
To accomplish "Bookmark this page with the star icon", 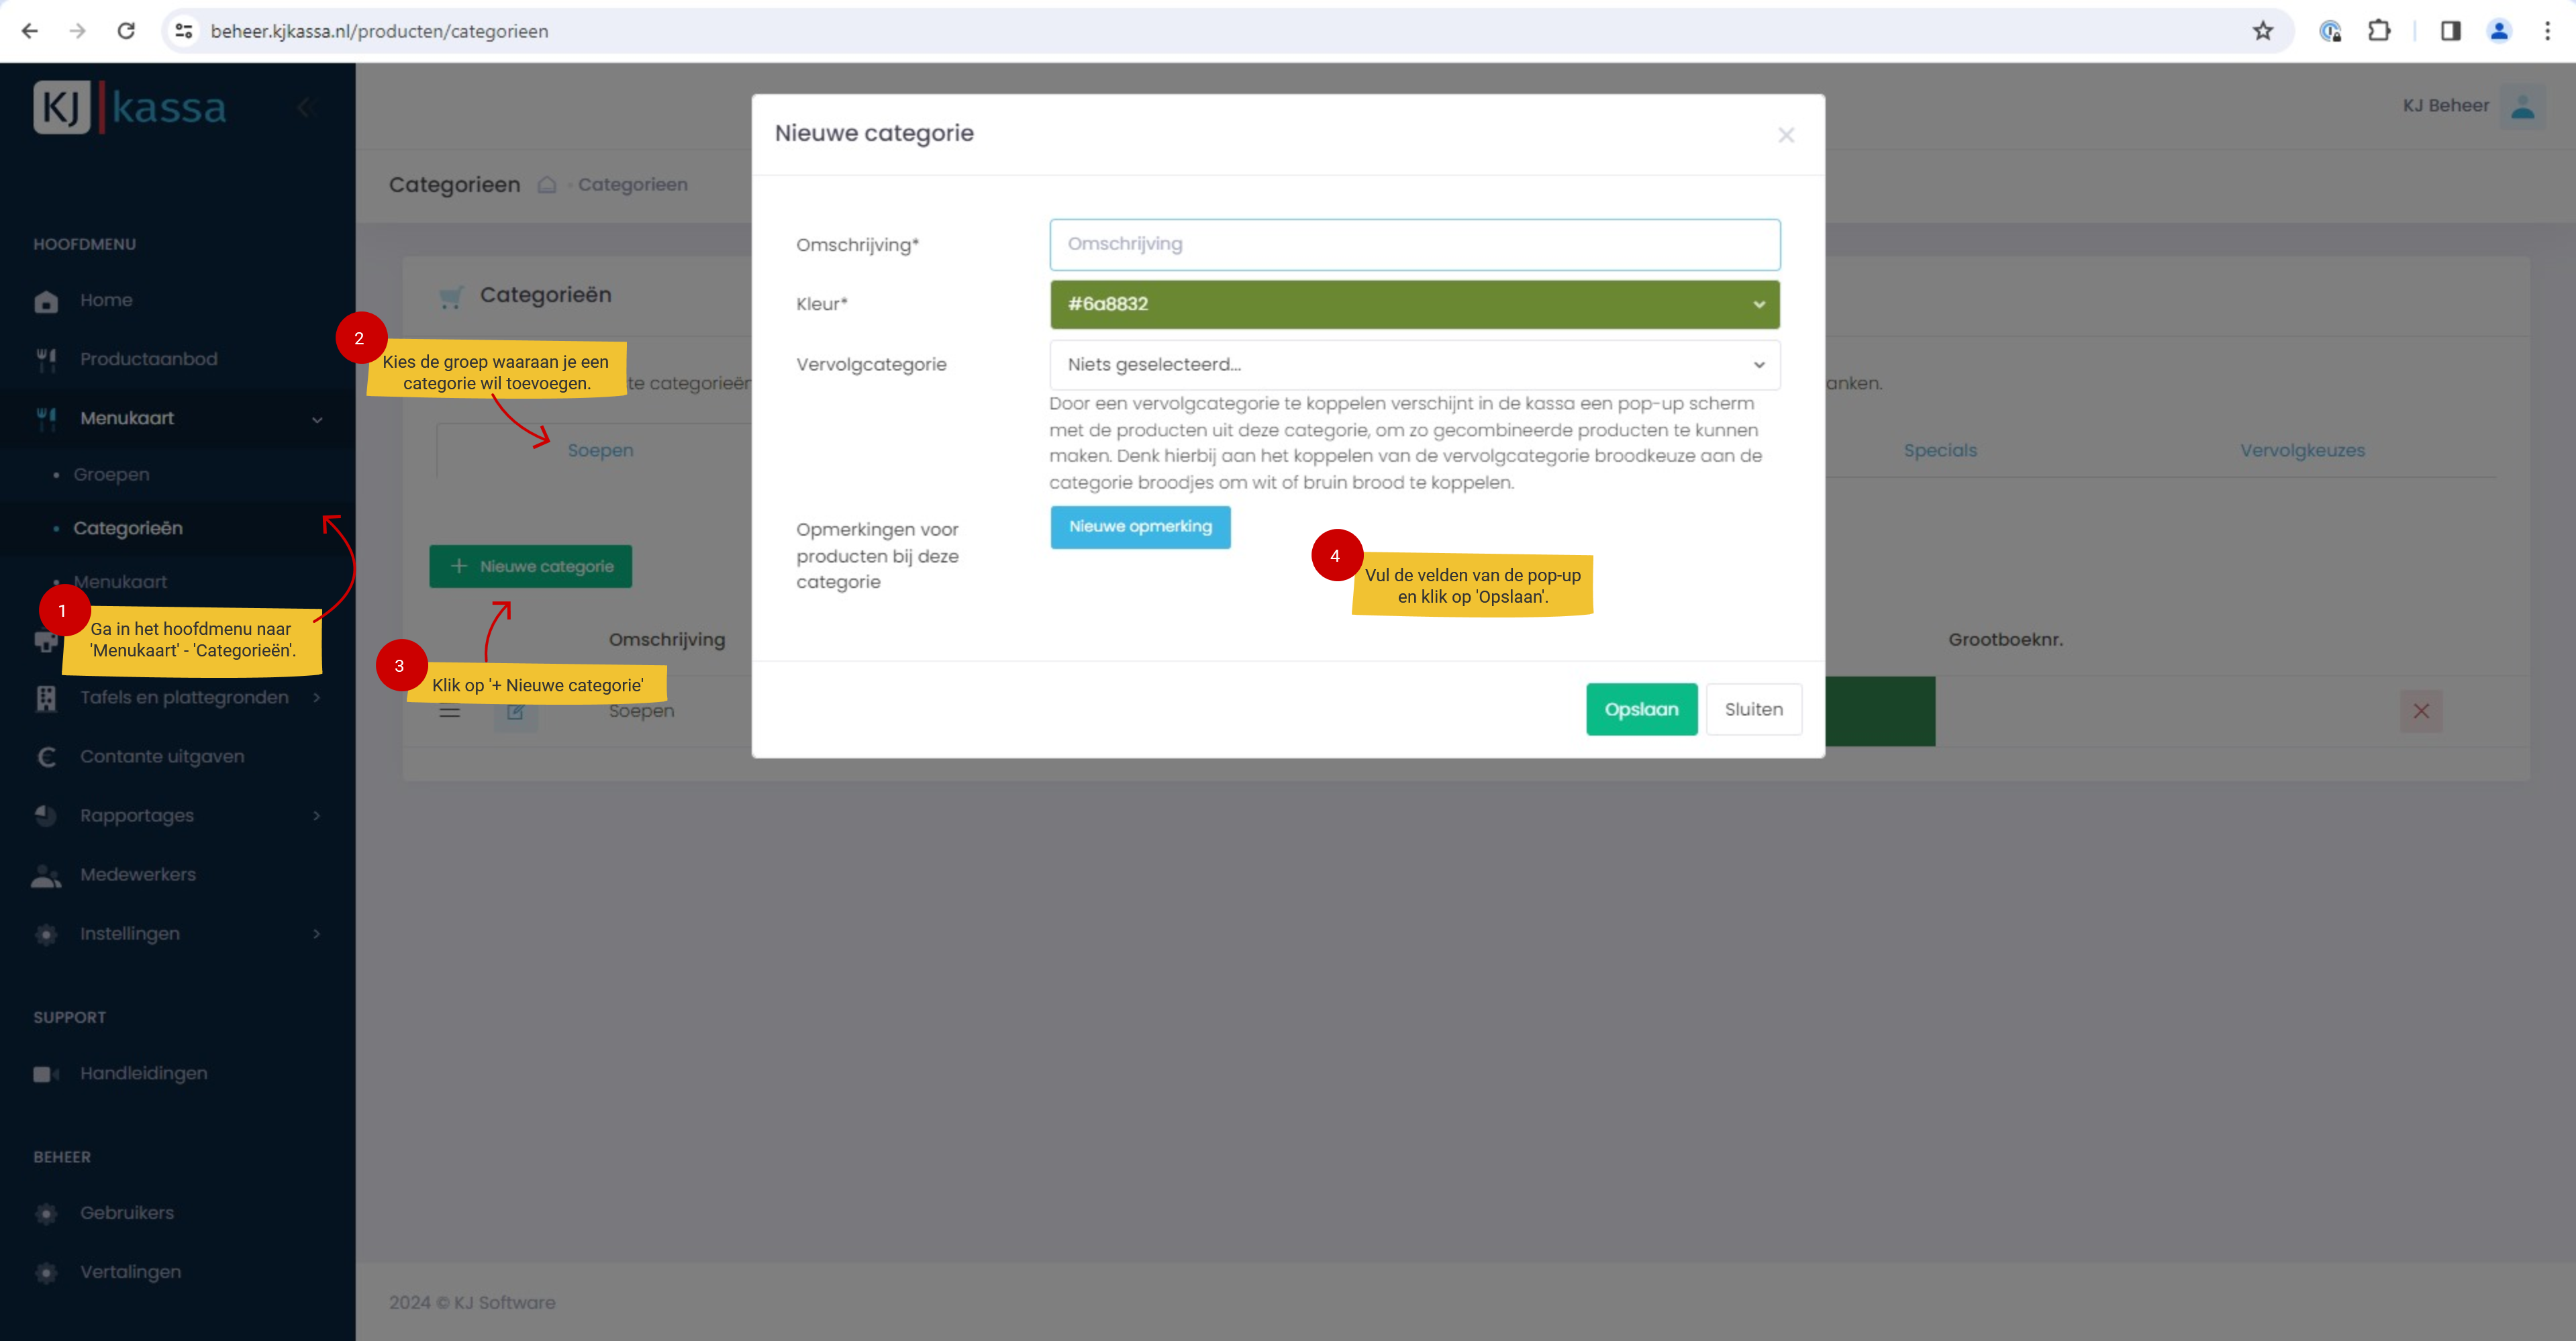I will 2263,31.
